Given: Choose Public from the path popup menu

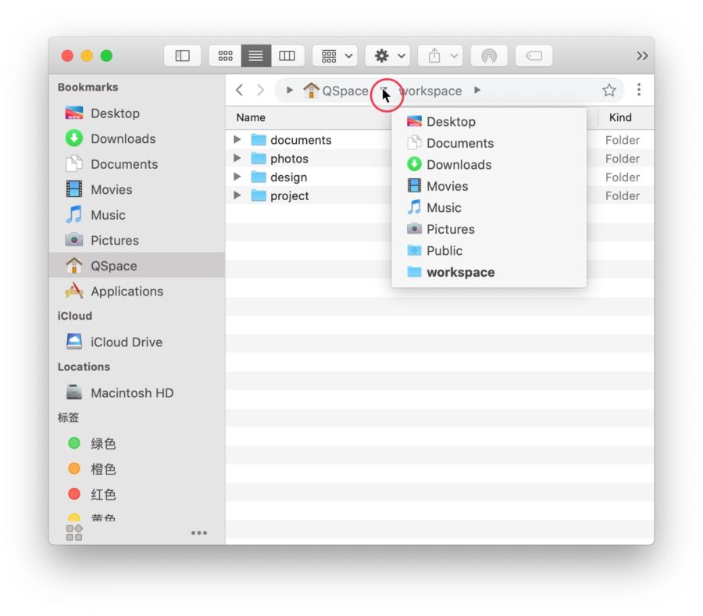Looking at the screenshot, I should click(x=445, y=250).
